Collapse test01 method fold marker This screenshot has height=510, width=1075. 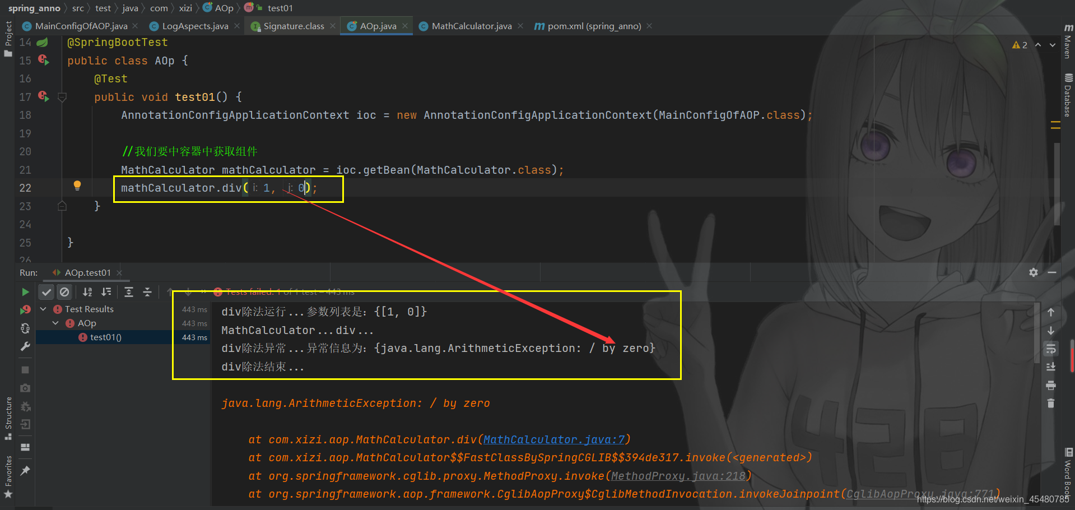62,97
